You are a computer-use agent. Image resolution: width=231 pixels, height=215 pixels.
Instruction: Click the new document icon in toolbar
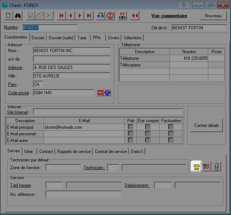(x=8, y=16)
